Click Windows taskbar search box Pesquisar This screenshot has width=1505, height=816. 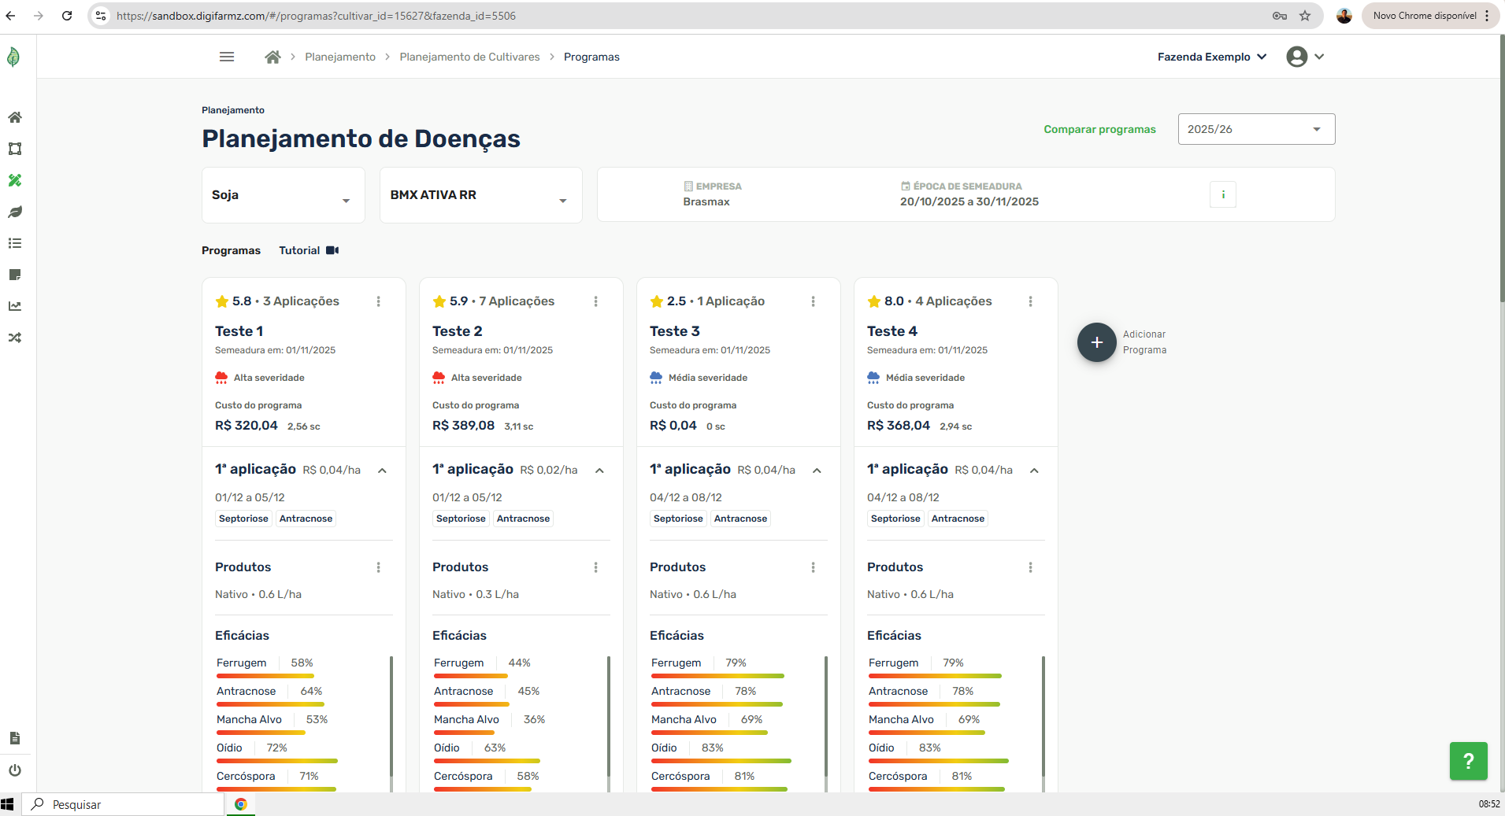(x=126, y=804)
